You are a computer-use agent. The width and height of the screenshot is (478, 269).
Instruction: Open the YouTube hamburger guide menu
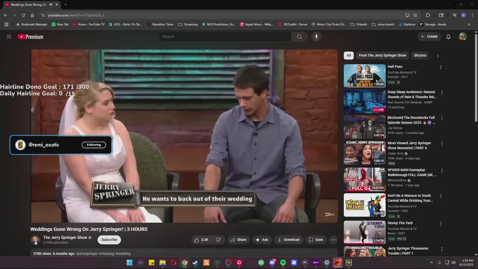click(9, 37)
